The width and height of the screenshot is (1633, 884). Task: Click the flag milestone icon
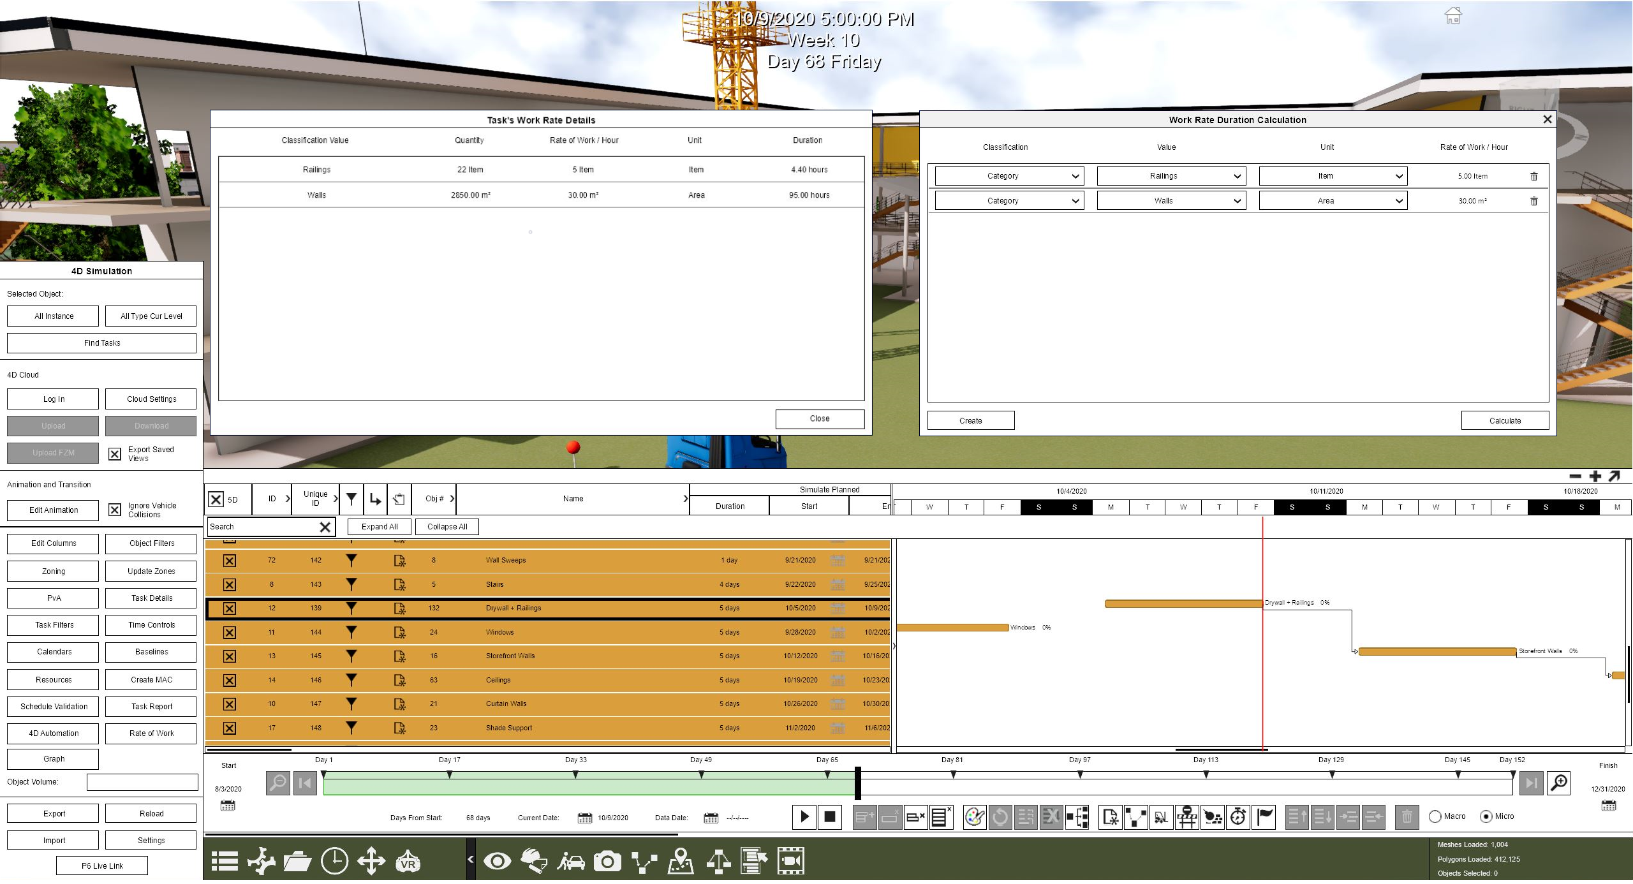[1264, 817]
